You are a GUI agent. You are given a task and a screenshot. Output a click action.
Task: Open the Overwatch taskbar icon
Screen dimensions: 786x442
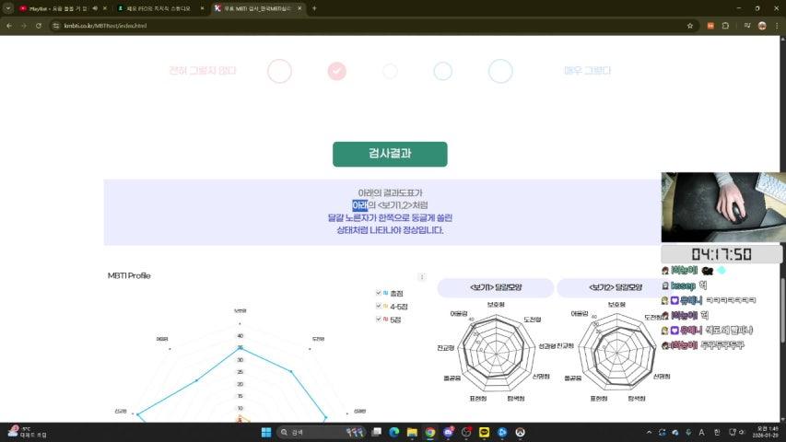click(521, 432)
